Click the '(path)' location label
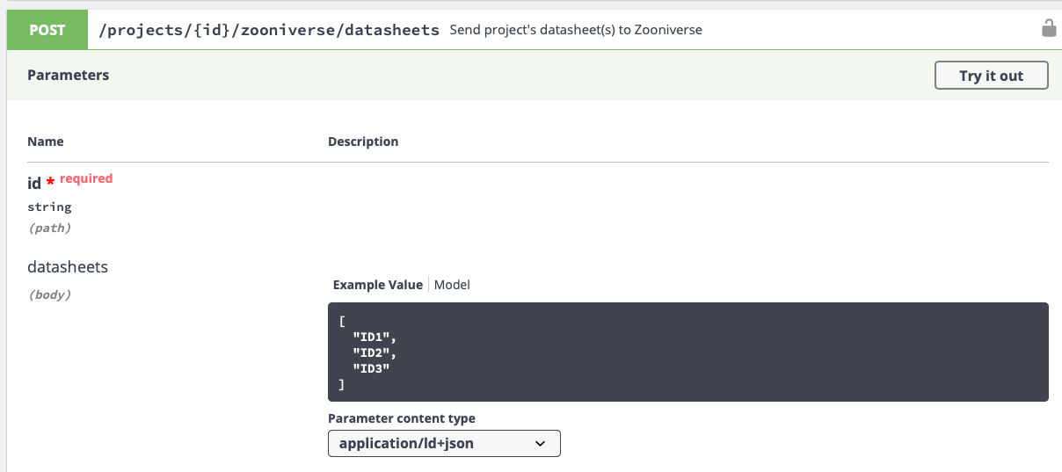1062x472 pixels. 49,228
